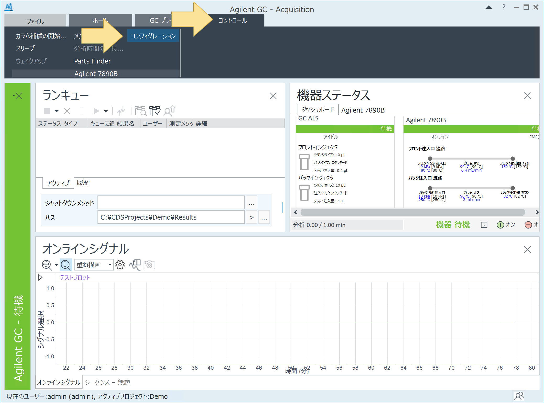
Task: Click the status scrollbar right arrow
Action: (x=537, y=212)
